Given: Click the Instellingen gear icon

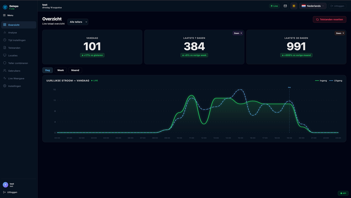Looking at the screenshot, I should (x=5, y=86).
